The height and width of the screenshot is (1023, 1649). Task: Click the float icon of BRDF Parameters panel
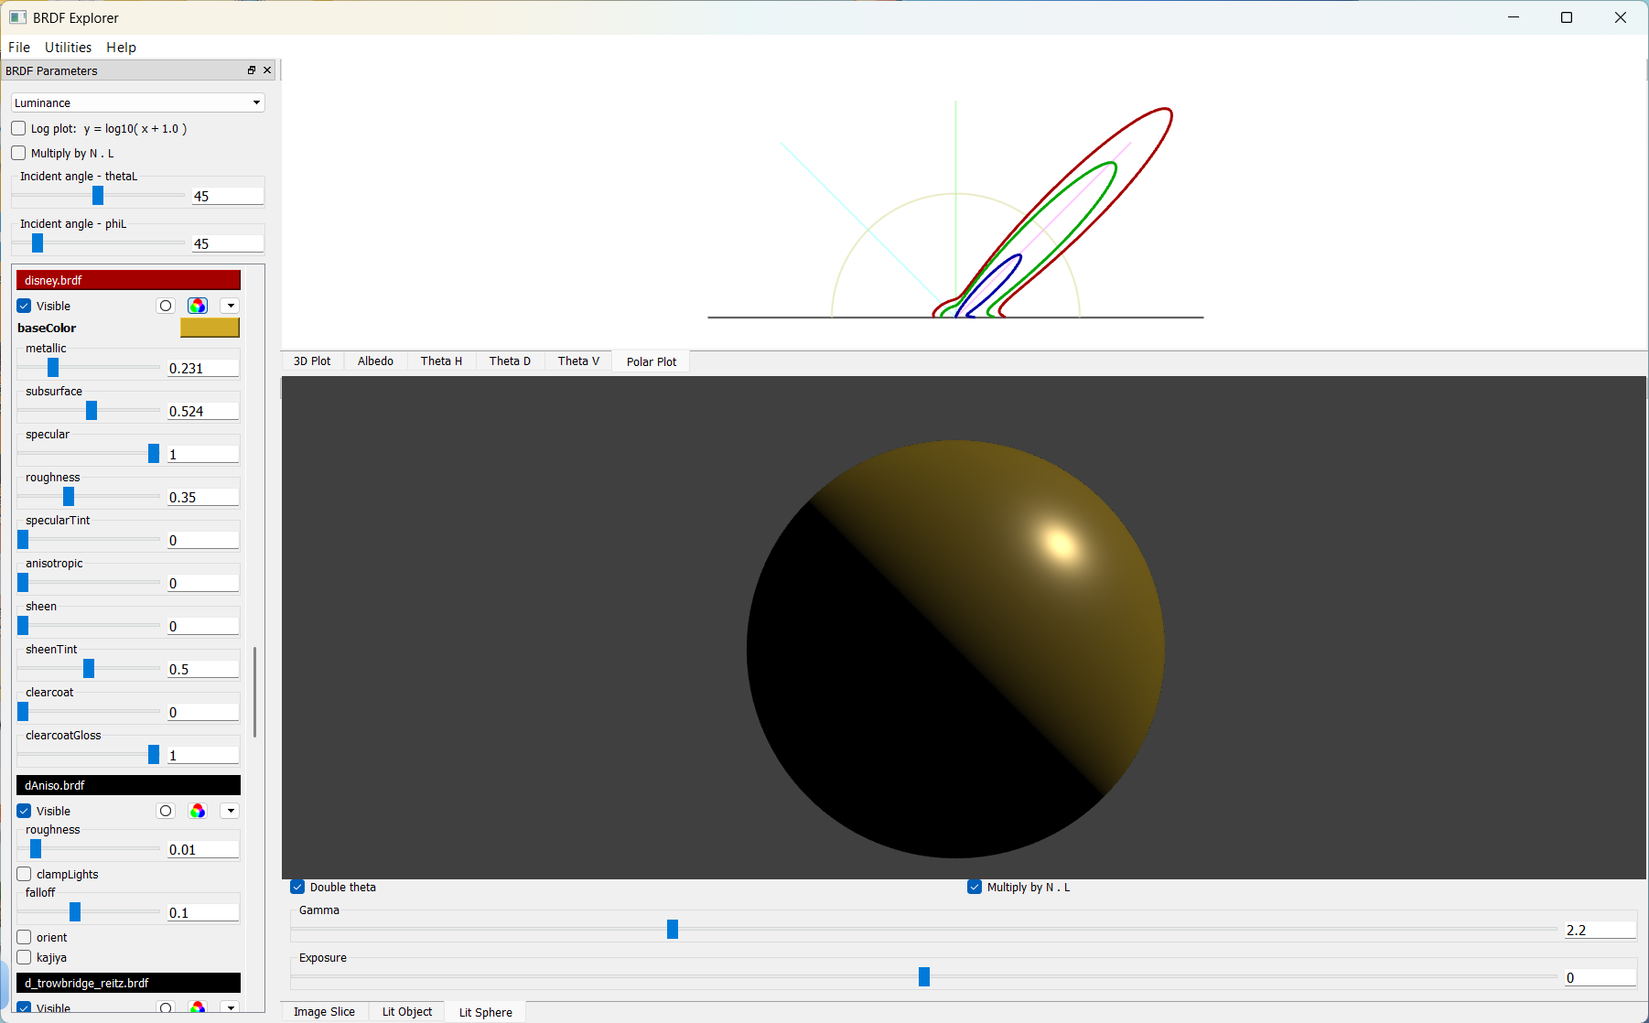252,70
